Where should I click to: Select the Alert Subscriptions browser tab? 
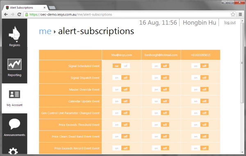point(25,7)
